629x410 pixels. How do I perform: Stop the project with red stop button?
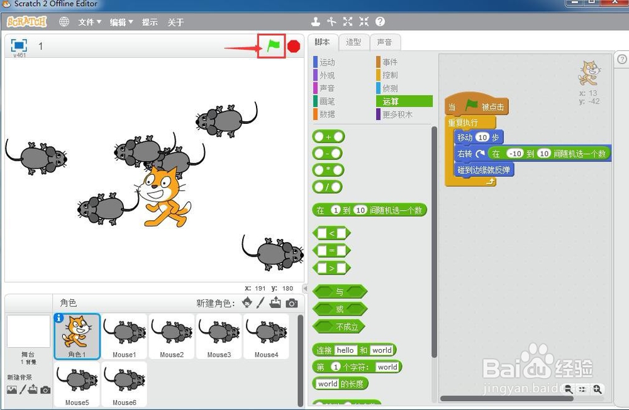click(294, 47)
